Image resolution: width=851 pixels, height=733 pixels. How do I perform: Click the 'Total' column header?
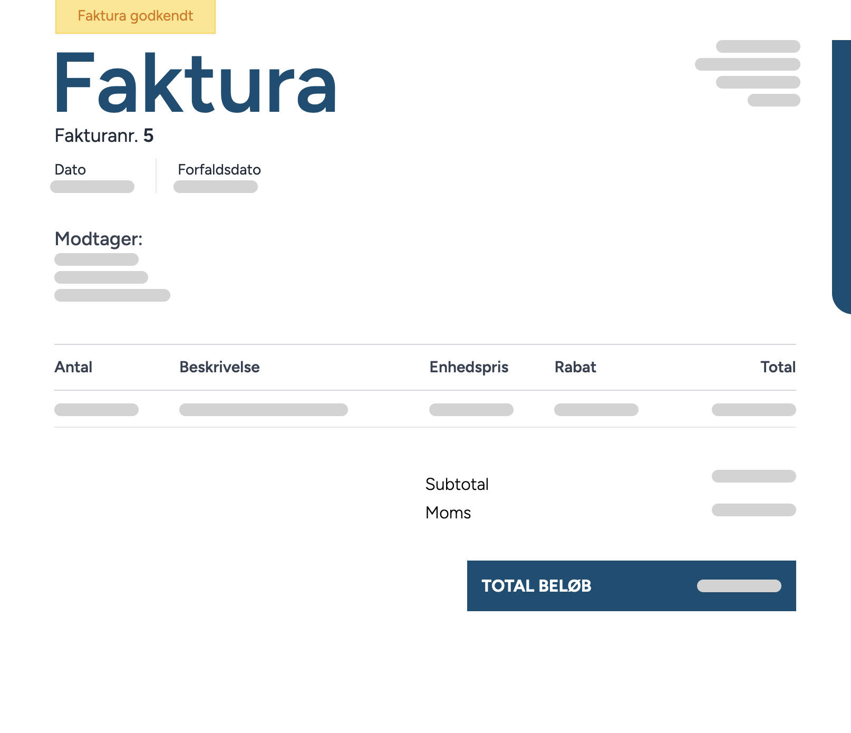778,367
